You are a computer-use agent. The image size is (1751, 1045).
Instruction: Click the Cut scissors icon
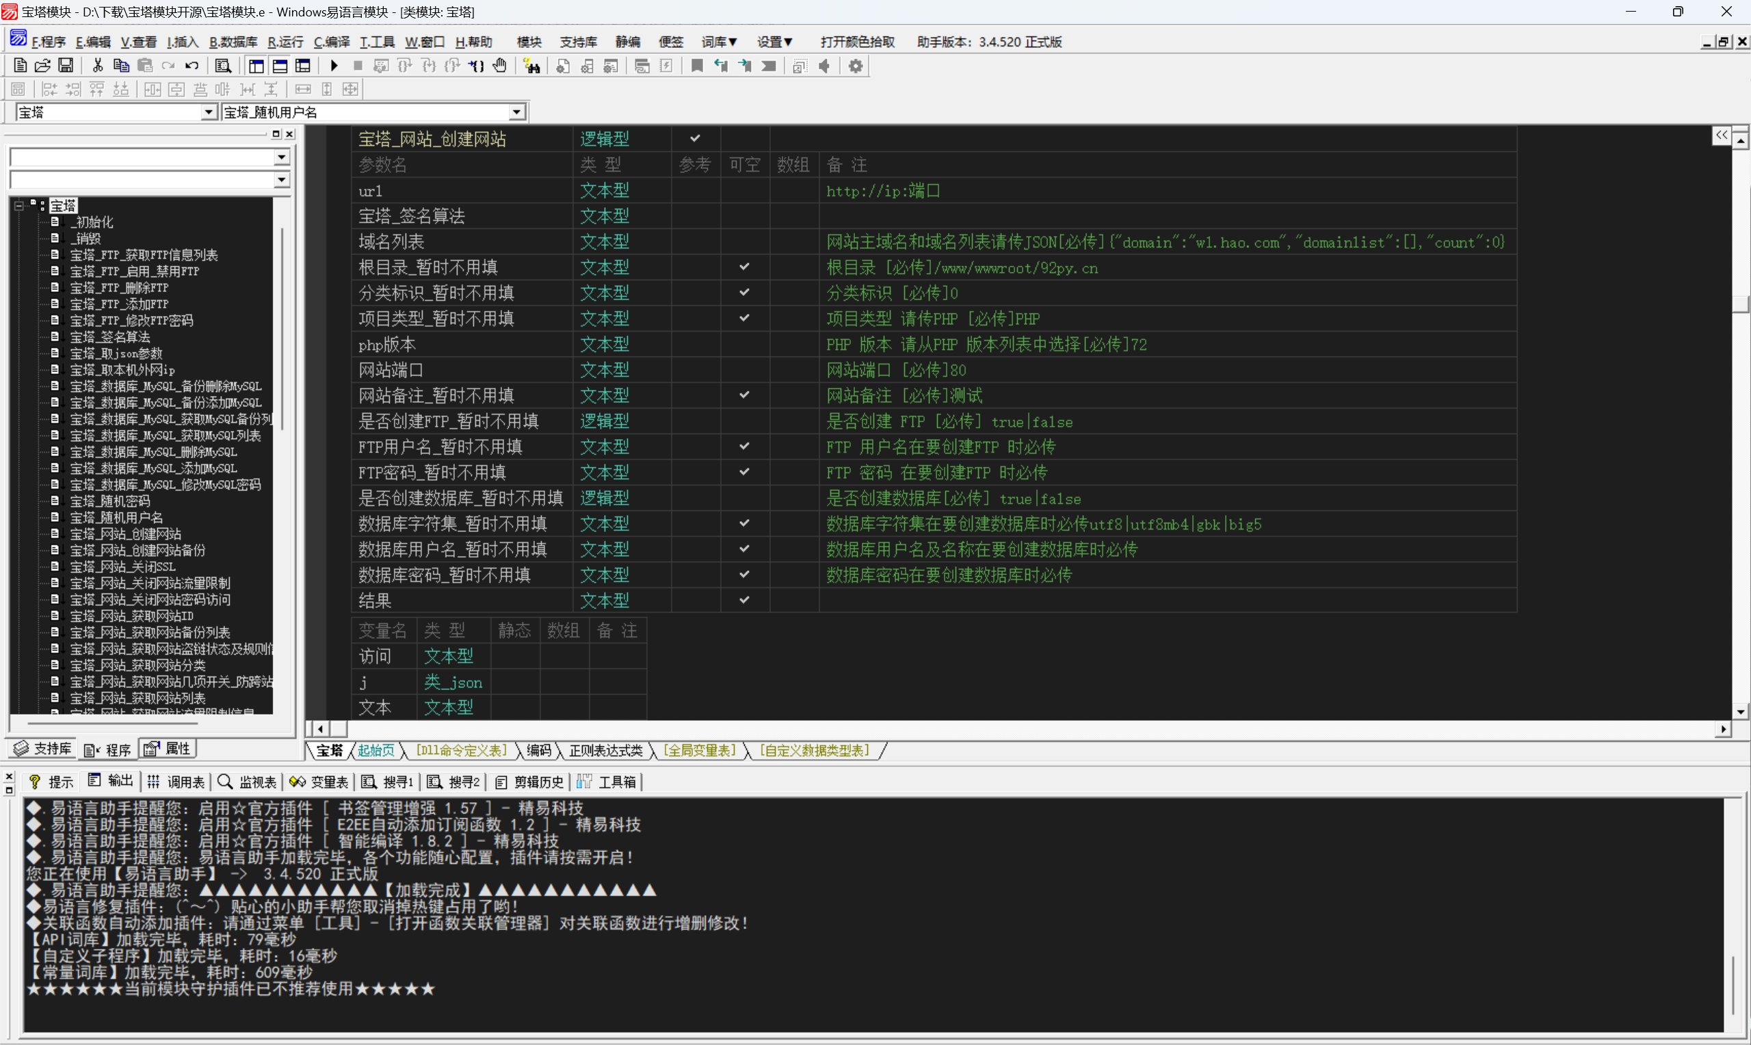(x=98, y=66)
